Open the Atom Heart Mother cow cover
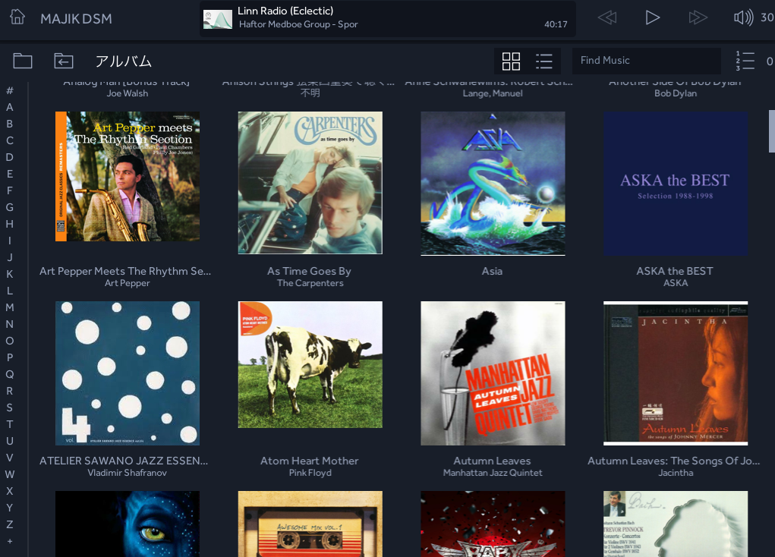775x557 pixels. click(x=310, y=365)
